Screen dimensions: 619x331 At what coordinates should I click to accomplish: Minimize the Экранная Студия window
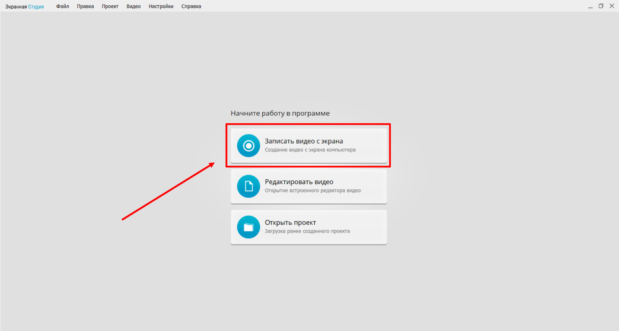pos(590,6)
